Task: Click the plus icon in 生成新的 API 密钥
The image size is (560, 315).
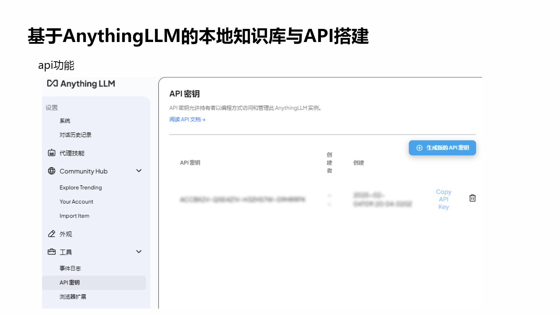Action: (419, 148)
